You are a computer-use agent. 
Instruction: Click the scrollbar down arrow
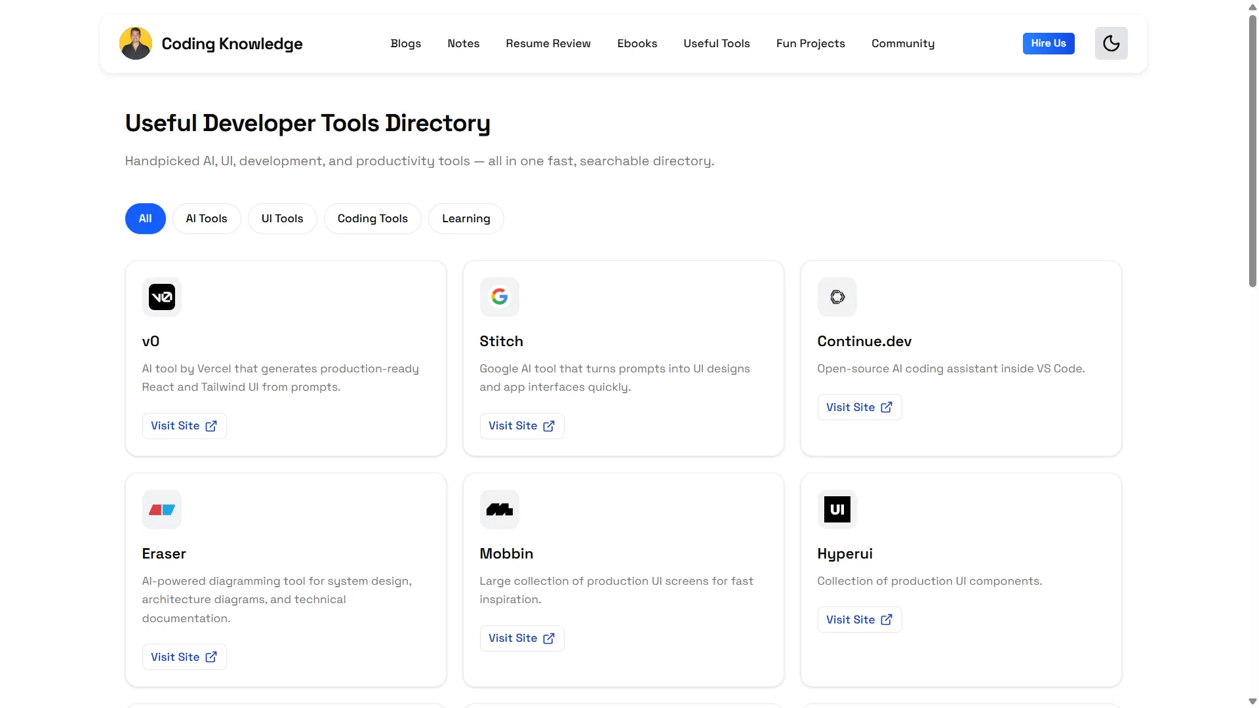(x=1252, y=701)
